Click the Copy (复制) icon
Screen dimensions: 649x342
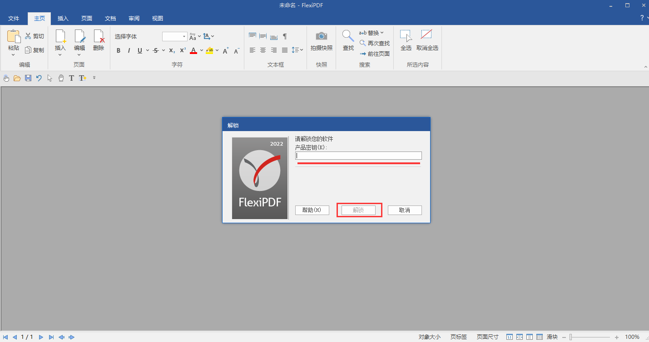(x=28, y=50)
